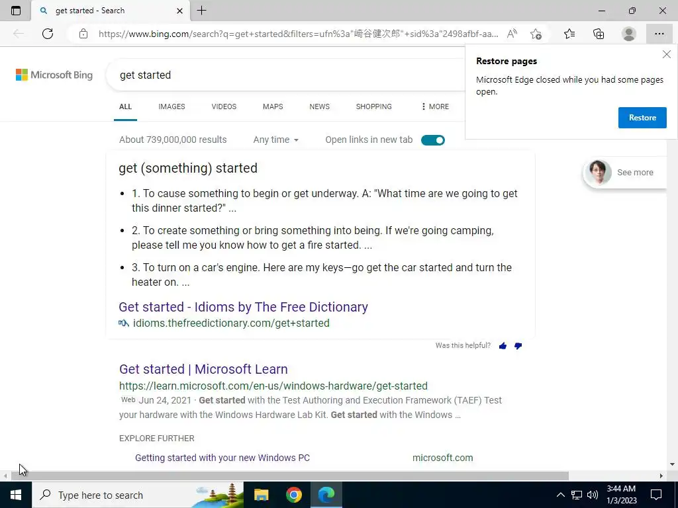
Task: Open the Favorites list icon
Action: pyautogui.click(x=569, y=34)
